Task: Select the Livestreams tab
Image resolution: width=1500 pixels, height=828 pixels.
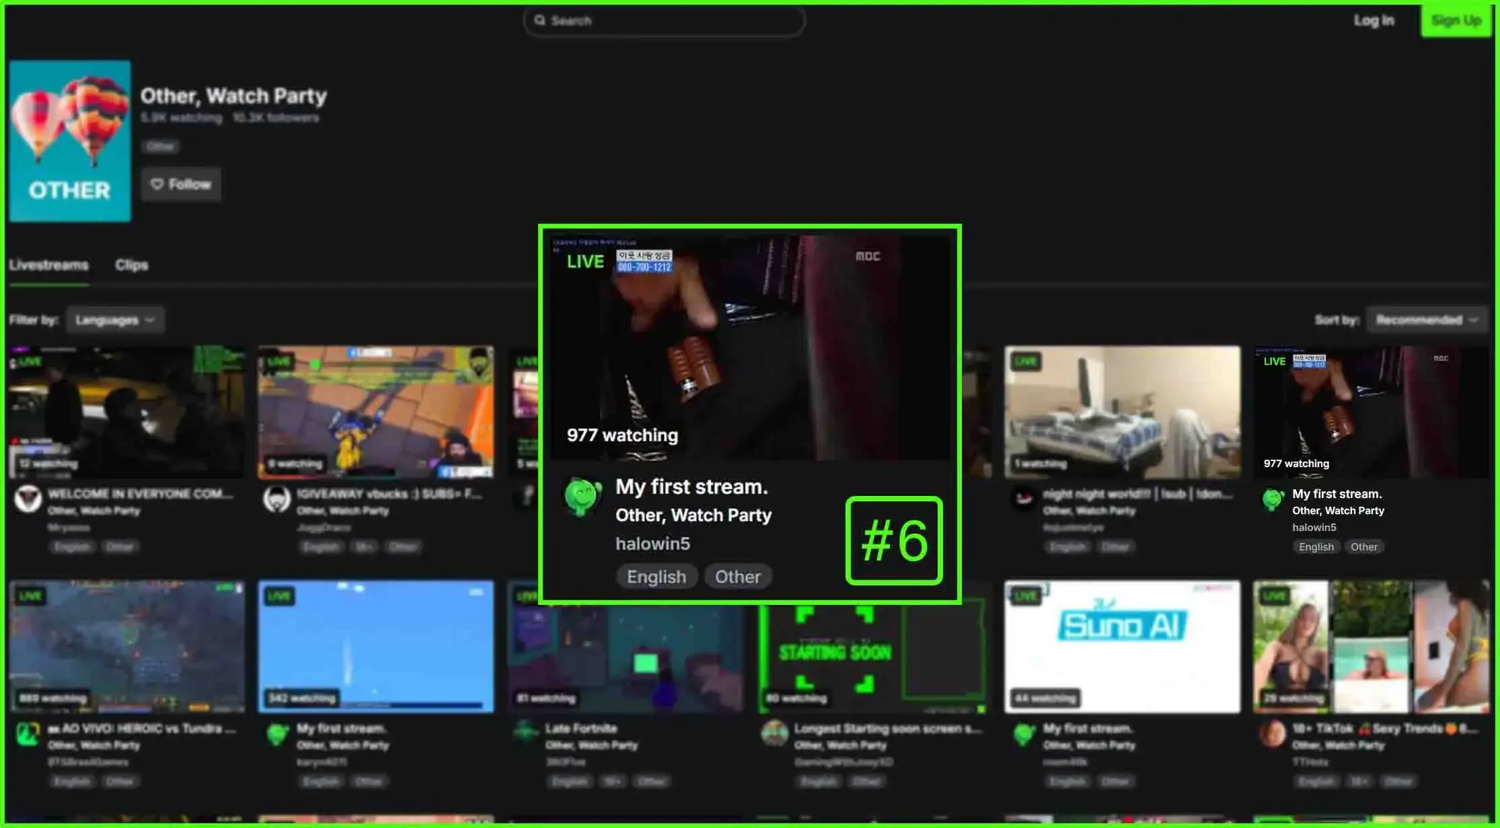Action: click(48, 265)
